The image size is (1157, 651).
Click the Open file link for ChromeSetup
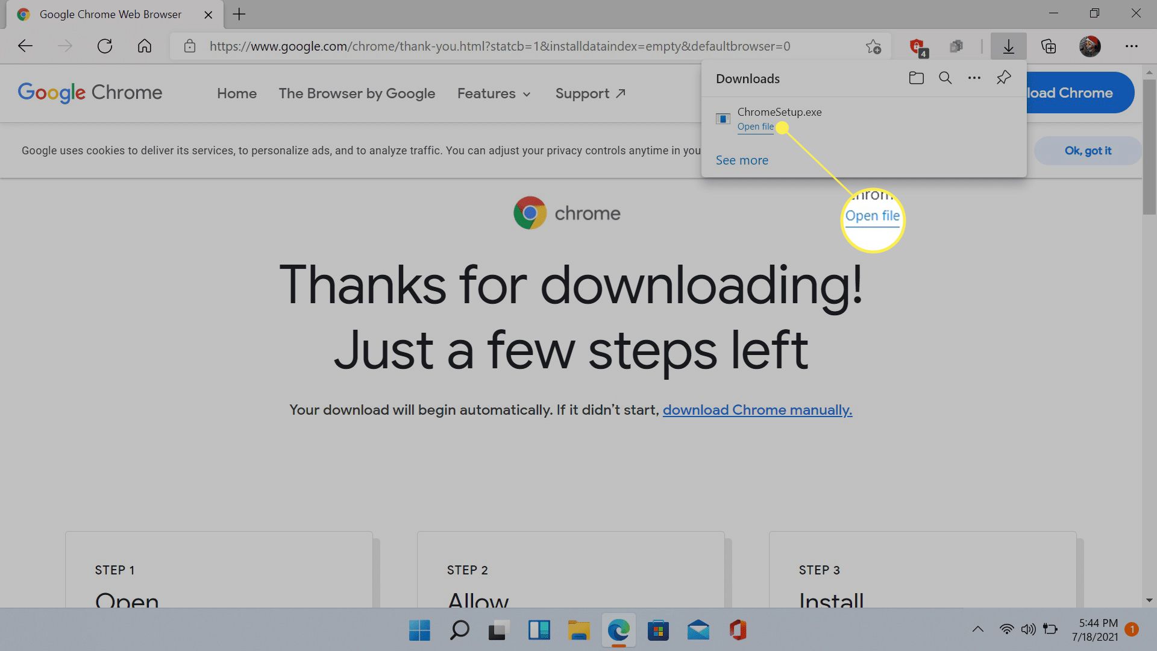pos(755,127)
